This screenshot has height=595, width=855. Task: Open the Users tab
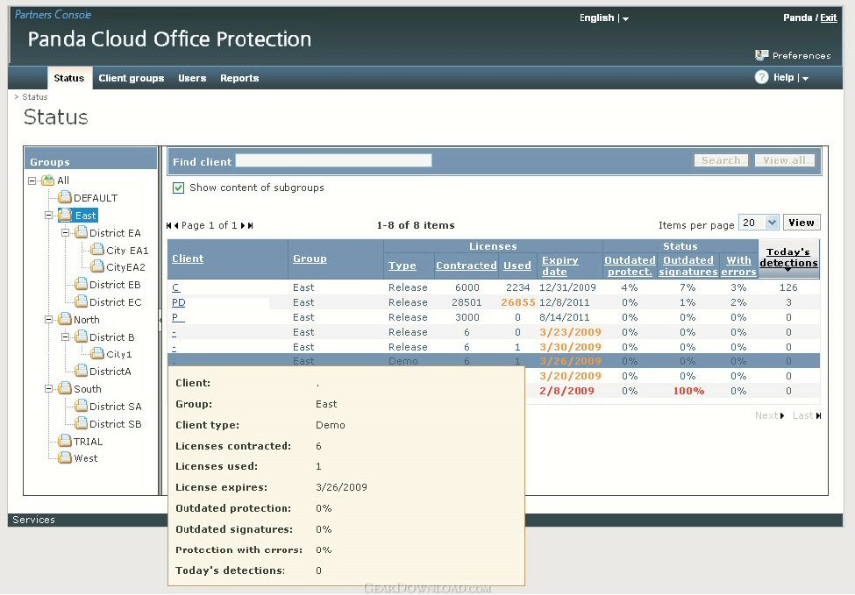(192, 78)
